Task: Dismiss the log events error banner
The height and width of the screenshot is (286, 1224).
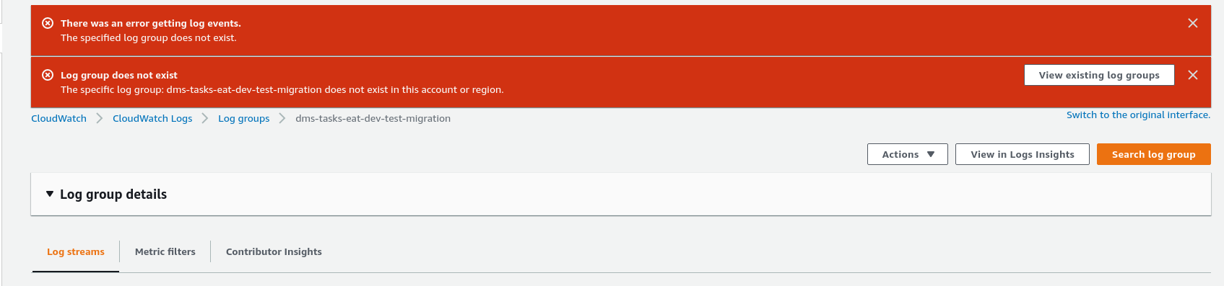Action: 1193,23
